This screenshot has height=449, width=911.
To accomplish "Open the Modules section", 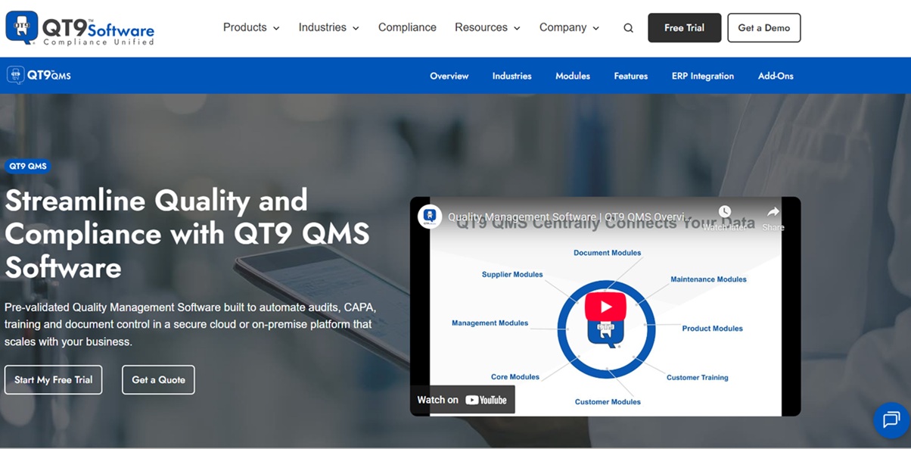I will pyautogui.click(x=573, y=76).
